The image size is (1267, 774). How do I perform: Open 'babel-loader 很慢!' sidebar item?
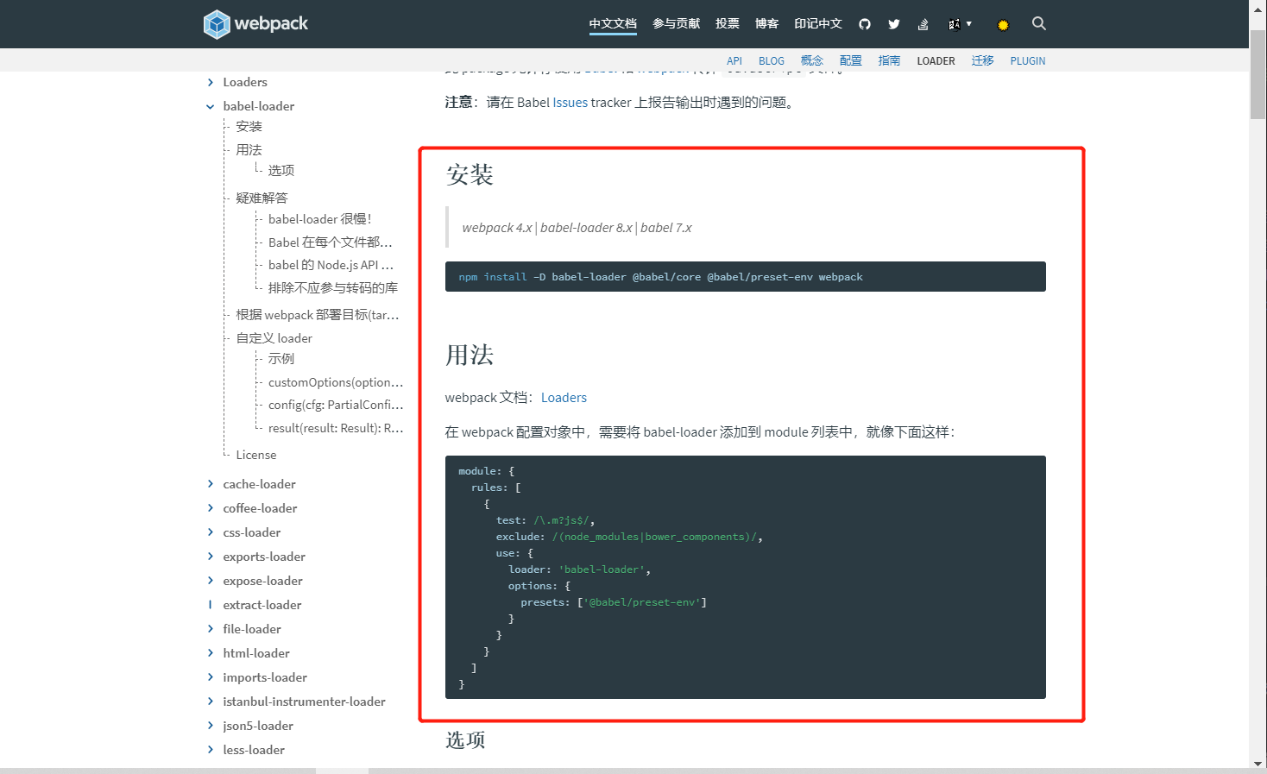coord(319,219)
